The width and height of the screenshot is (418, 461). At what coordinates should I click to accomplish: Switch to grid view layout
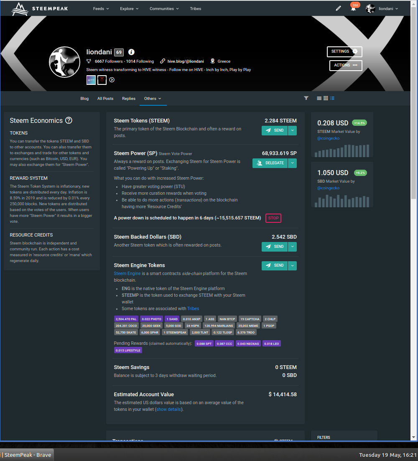coord(326,98)
